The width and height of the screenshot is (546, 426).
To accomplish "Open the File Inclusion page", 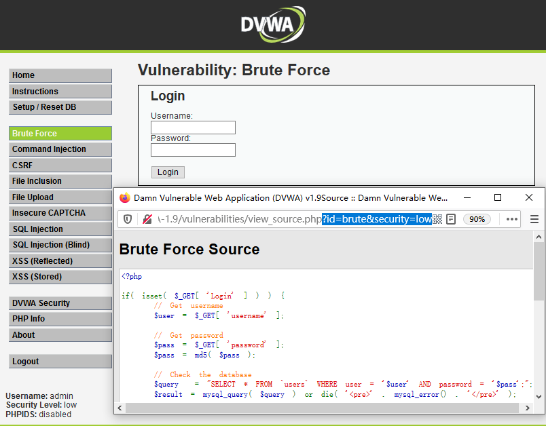I will pyautogui.click(x=60, y=181).
